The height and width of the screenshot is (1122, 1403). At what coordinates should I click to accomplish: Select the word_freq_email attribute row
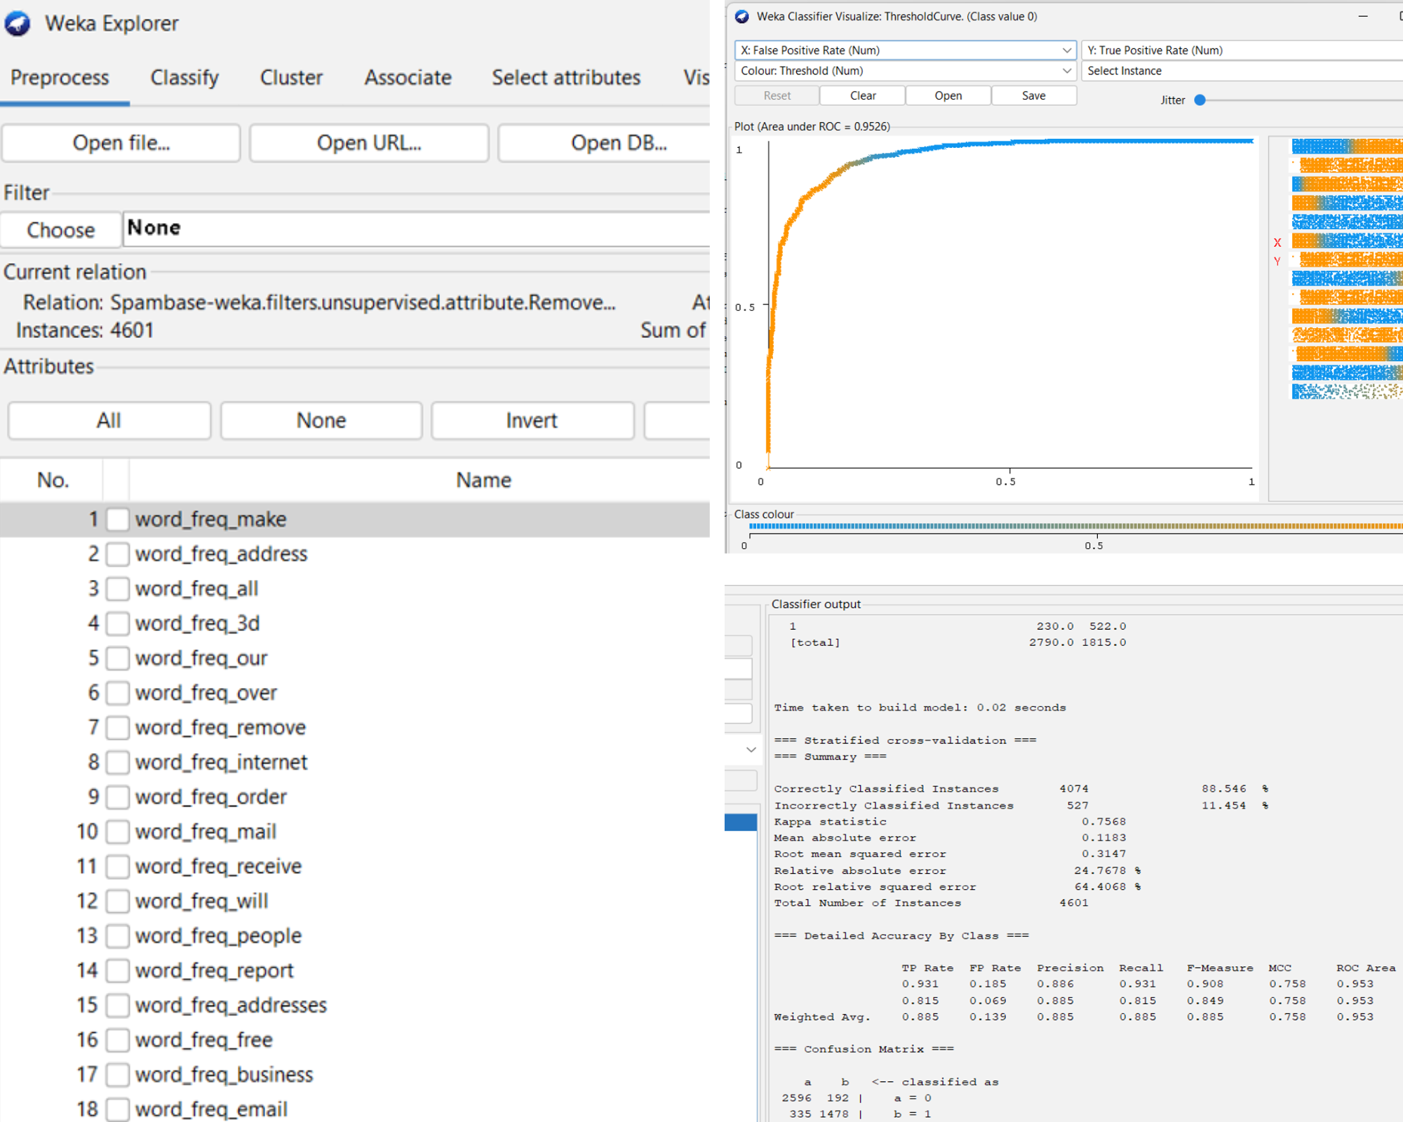point(355,1109)
